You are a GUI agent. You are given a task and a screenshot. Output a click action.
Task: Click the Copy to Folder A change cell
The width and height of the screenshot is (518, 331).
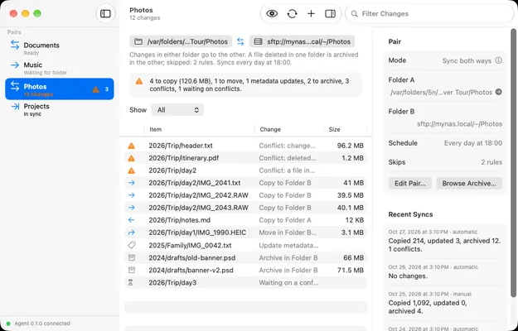pos(285,220)
